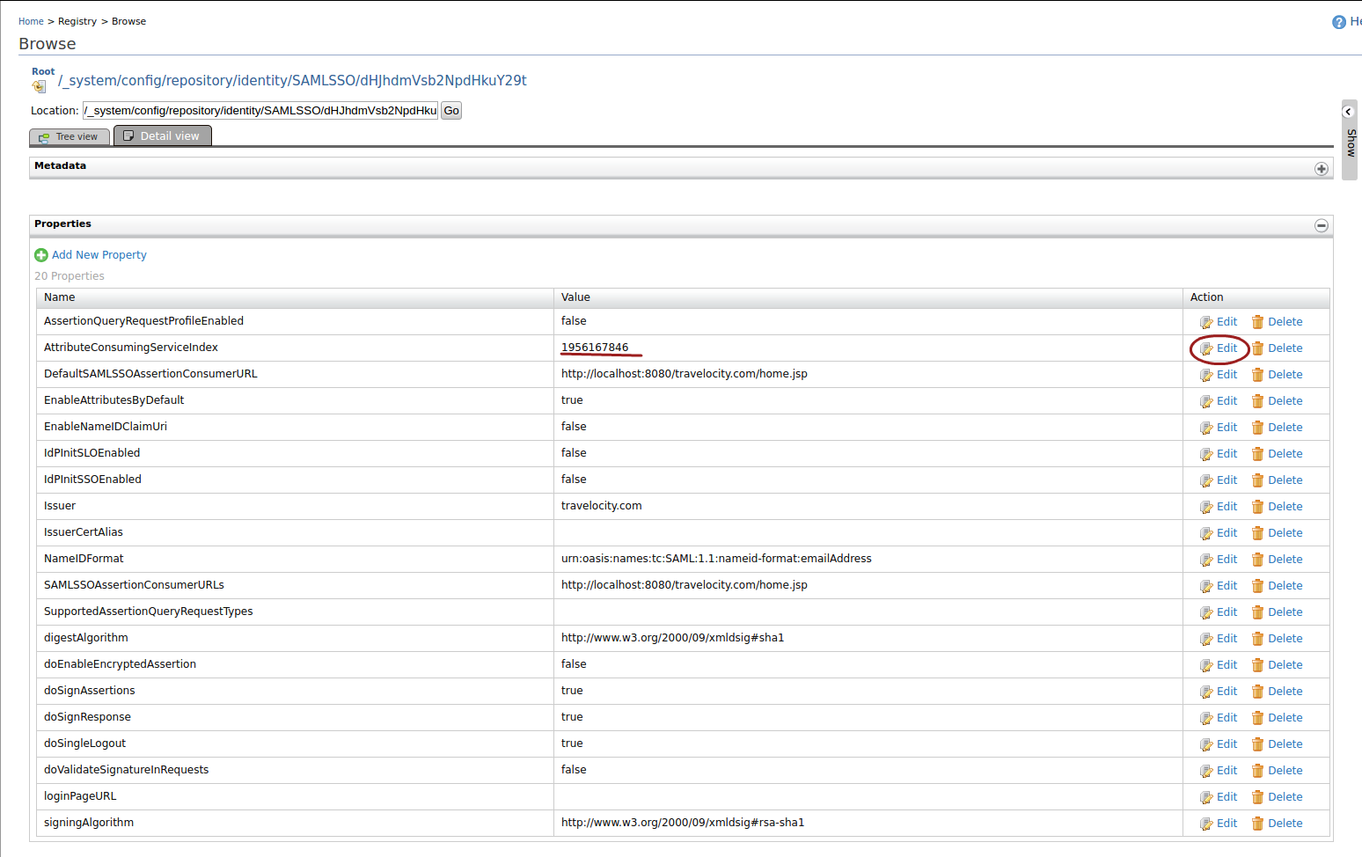Click Edit link for signingAlgorithm property
This screenshot has width=1362, height=857.
[1227, 824]
